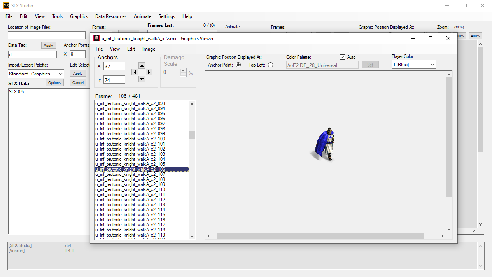Select frame u_inf_teutonic_knight_walkA_x2_115
The image size is (492, 277).
[142, 215]
